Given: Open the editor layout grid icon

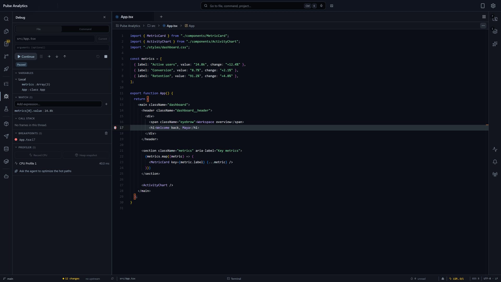Looking at the screenshot, I should 484,17.
